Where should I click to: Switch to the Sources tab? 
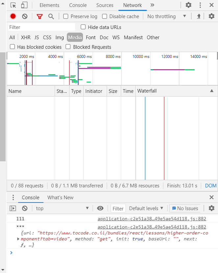[105, 5]
